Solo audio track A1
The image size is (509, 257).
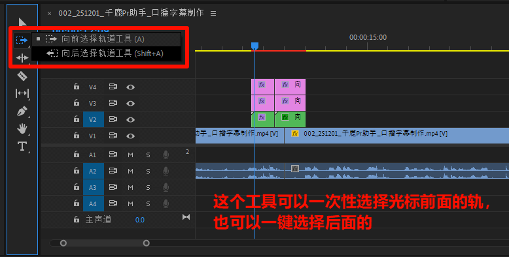click(148, 155)
